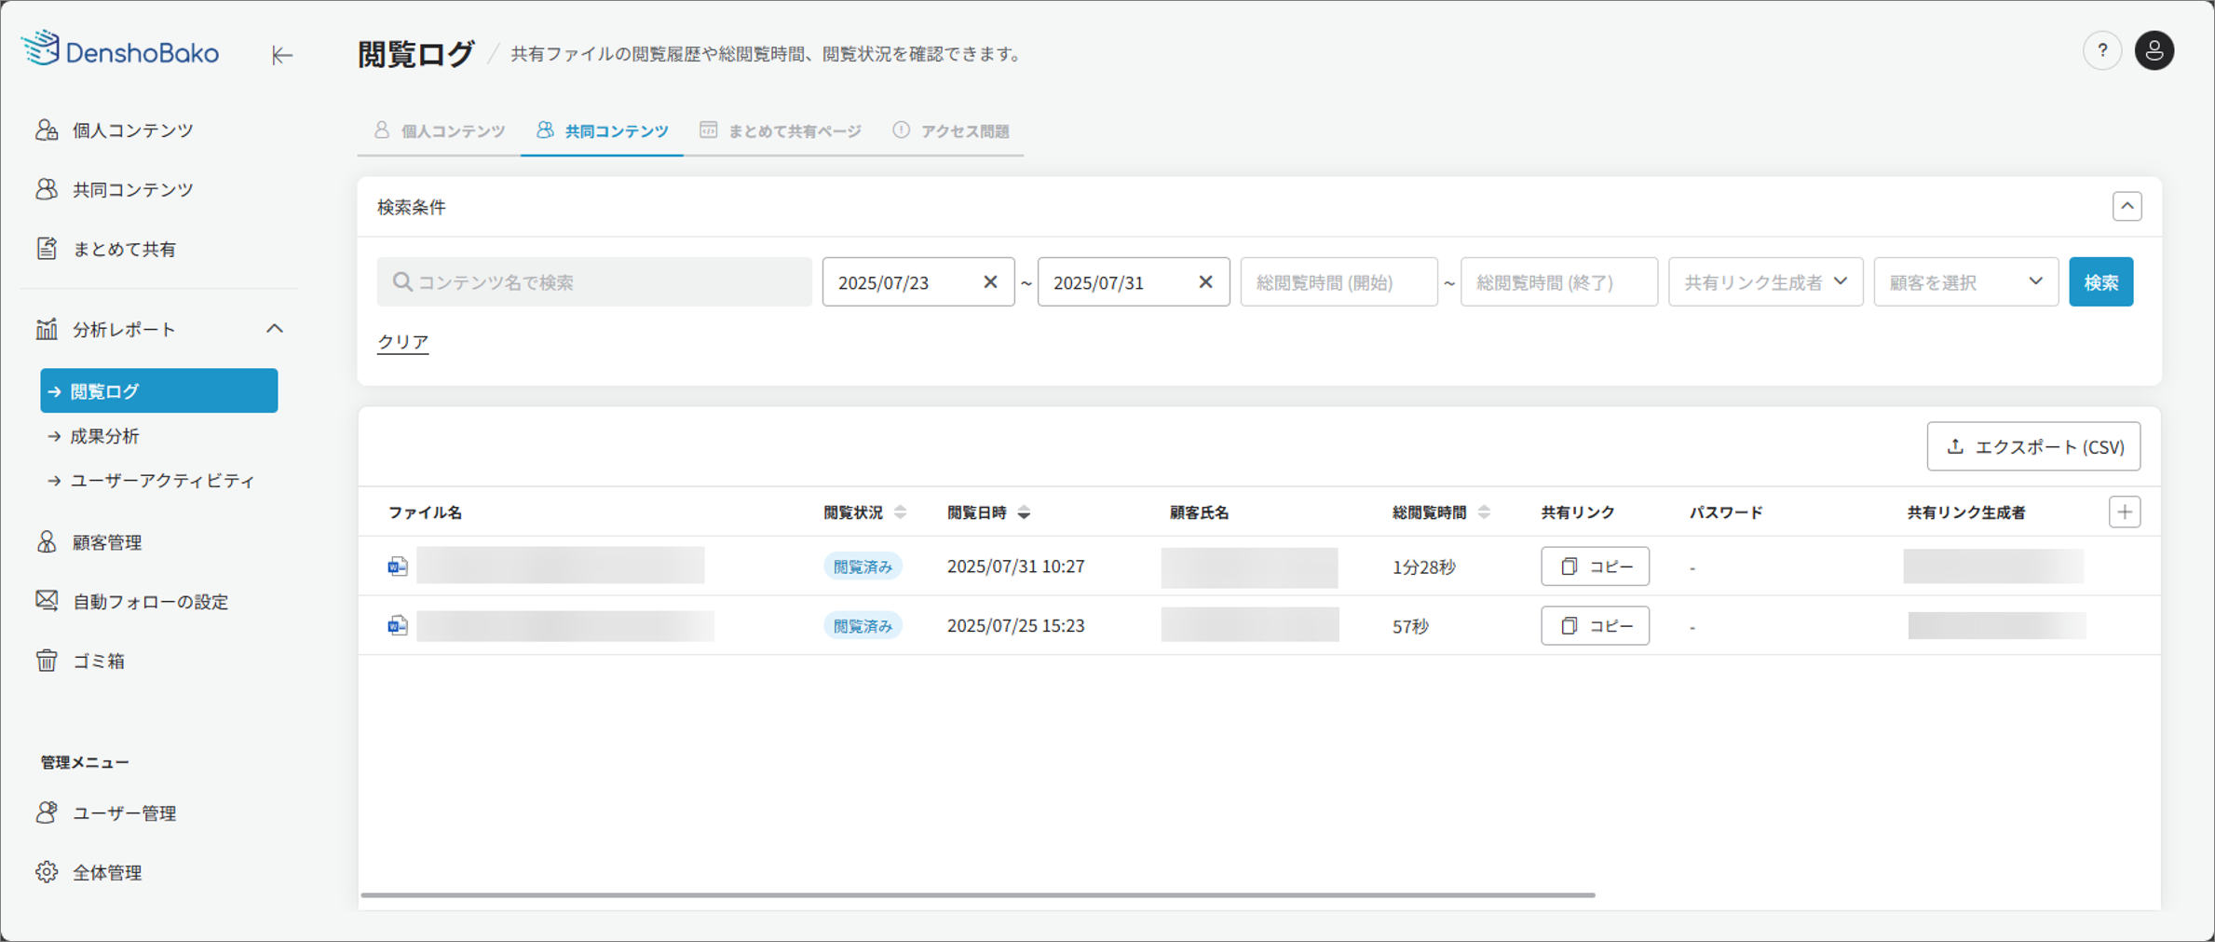Image resolution: width=2215 pixels, height=942 pixels.
Task: Add a column with the plus icon
Action: [x=2124, y=512]
